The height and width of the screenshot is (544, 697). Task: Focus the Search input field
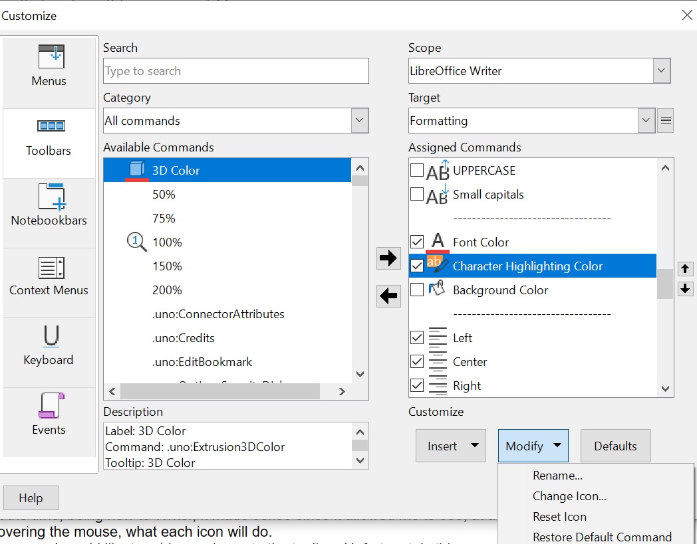(235, 70)
